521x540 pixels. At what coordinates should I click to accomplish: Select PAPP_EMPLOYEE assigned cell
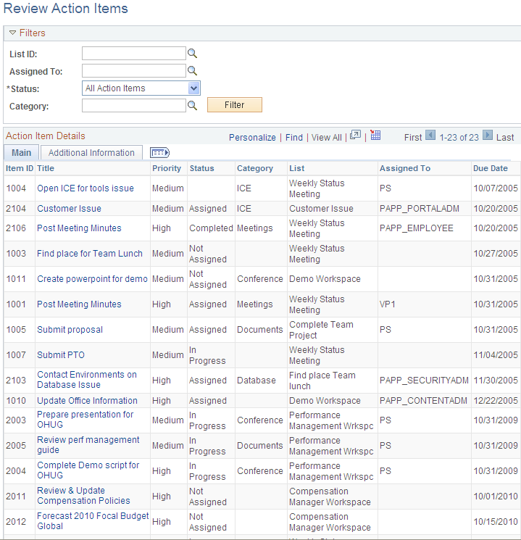click(x=417, y=228)
